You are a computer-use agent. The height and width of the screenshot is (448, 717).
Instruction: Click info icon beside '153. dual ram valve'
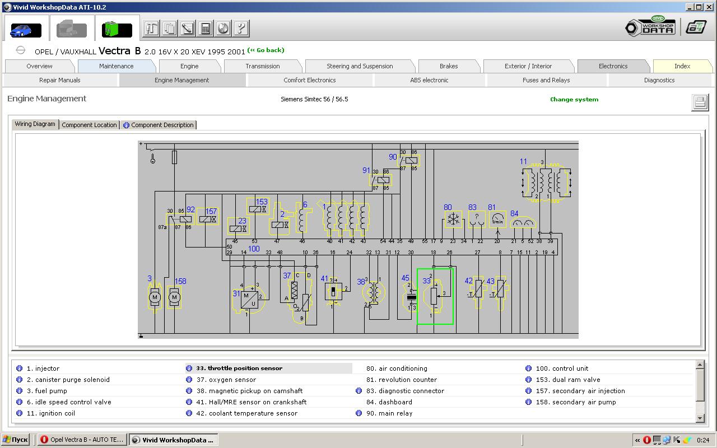tap(528, 380)
